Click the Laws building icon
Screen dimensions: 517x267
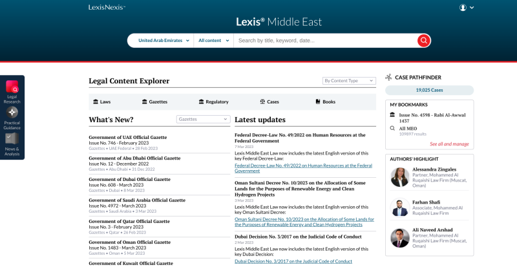pos(96,101)
